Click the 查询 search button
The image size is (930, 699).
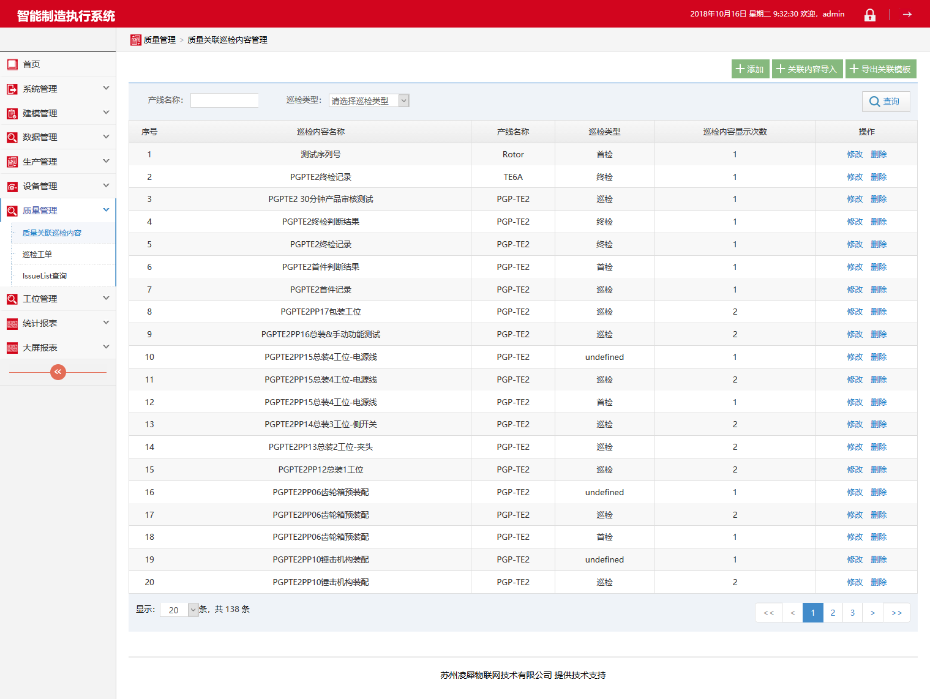click(885, 102)
